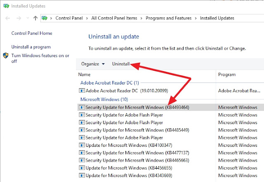Open the Organize dropdown menu
Viewport: 264px width, 182px height.
(93, 64)
